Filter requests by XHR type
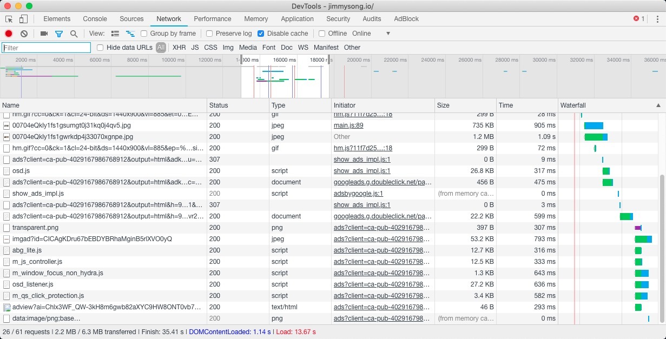The image size is (666, 339). point(179,48)
